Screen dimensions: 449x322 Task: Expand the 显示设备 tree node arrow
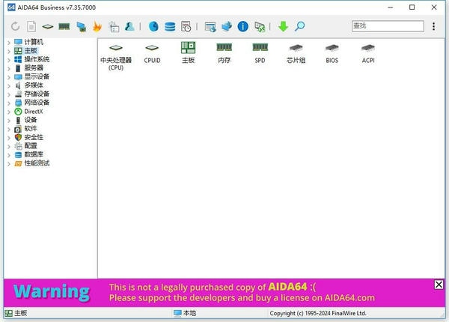[x=9, y=77]
